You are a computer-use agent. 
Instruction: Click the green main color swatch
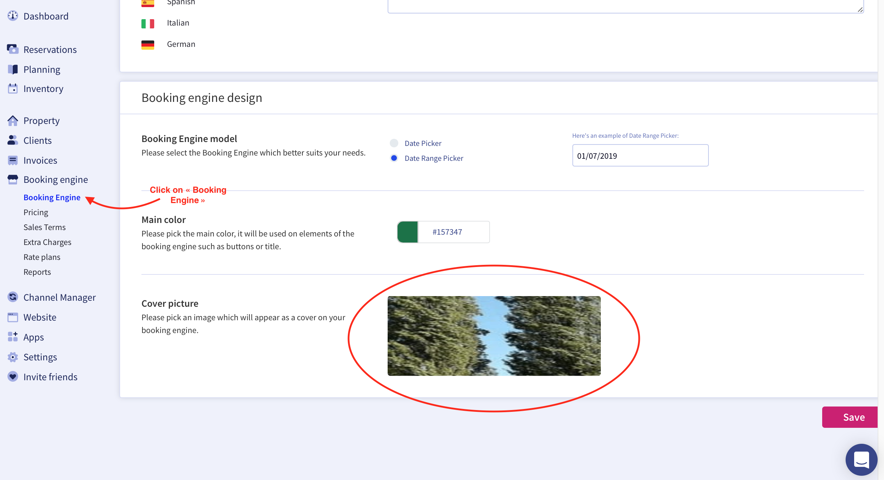408,232
